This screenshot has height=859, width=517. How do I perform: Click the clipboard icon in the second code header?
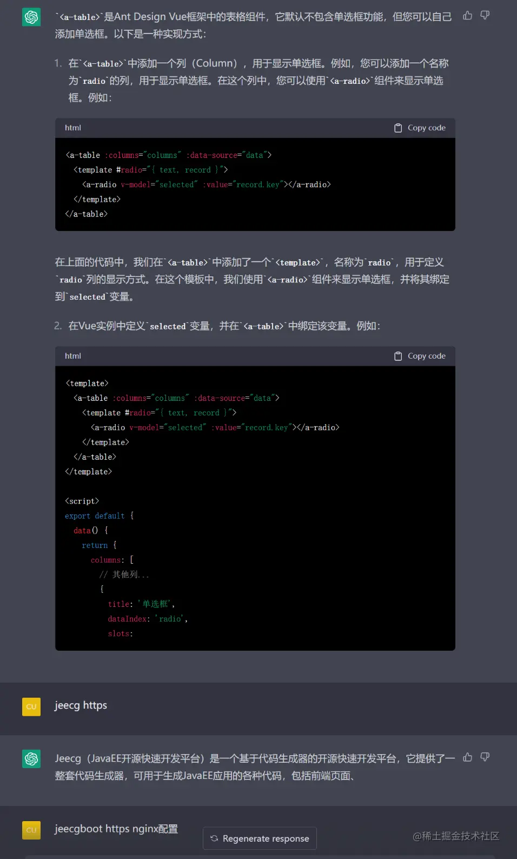tap(398, 356)
